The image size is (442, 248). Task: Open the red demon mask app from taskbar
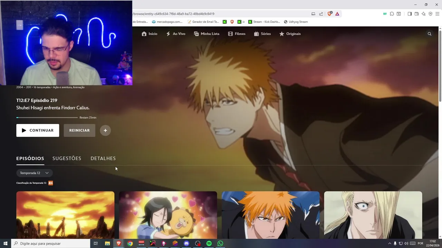[164, 244]
